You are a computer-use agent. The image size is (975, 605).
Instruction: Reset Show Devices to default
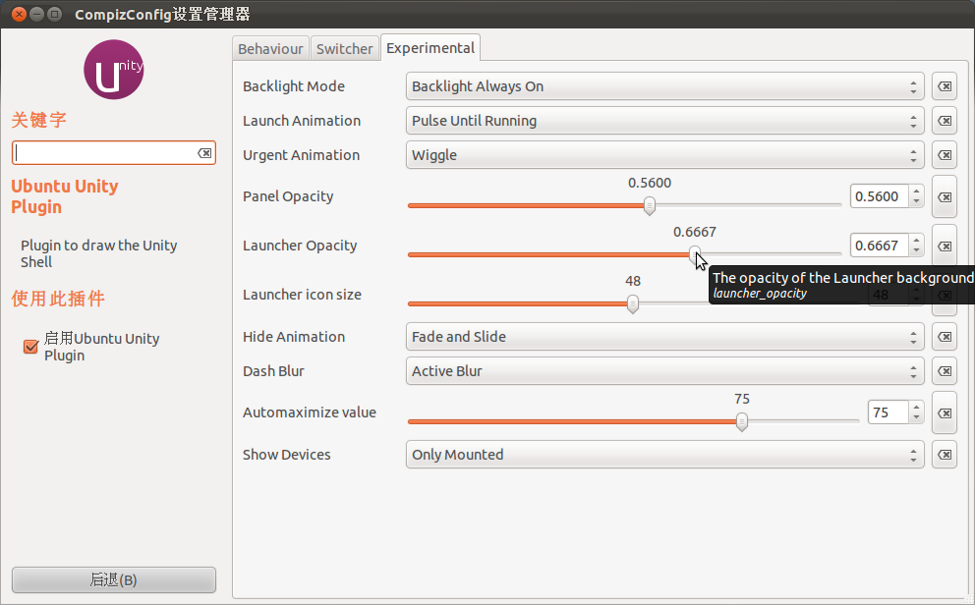[x=944, y=455]
